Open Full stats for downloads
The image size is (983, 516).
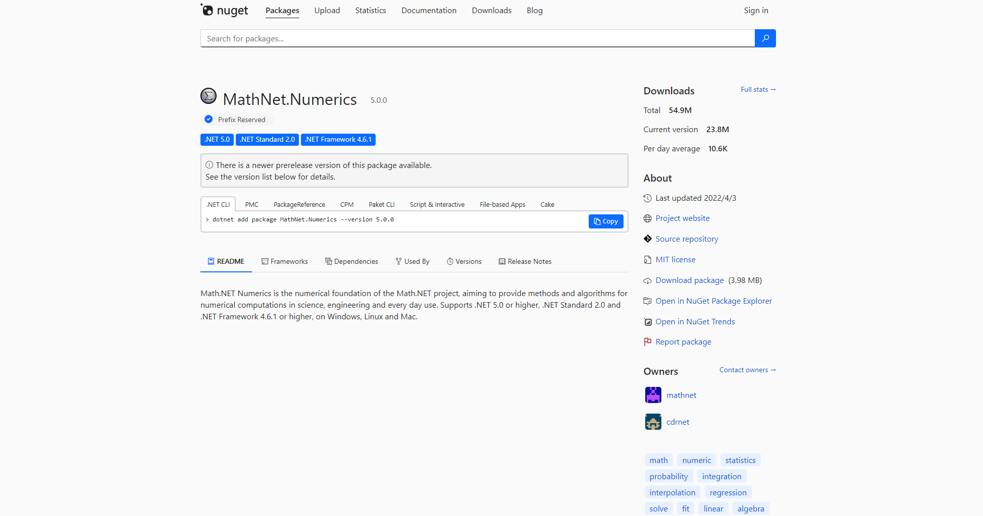(757, 89)
